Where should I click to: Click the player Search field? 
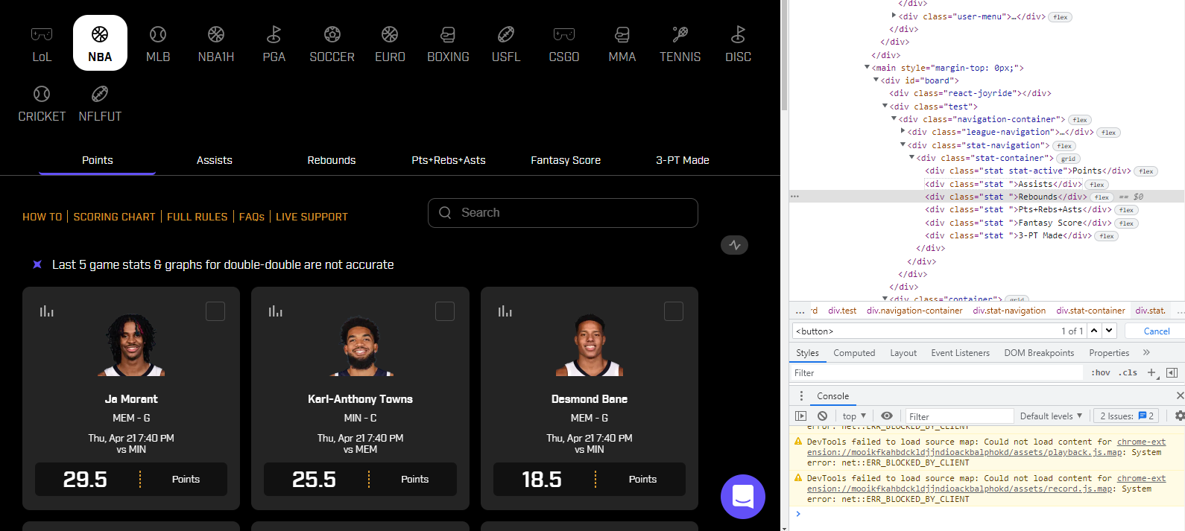pyautogui.click(x=563, y=213)
